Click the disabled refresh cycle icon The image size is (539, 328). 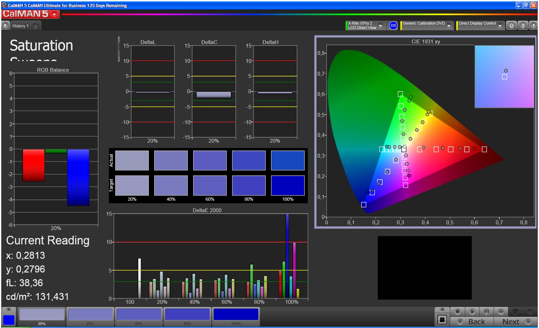pos(515,312)
